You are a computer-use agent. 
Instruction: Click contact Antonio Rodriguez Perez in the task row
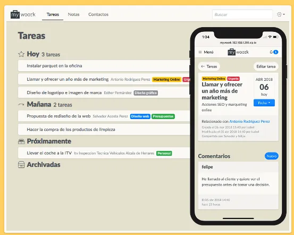tap(130, 80)
